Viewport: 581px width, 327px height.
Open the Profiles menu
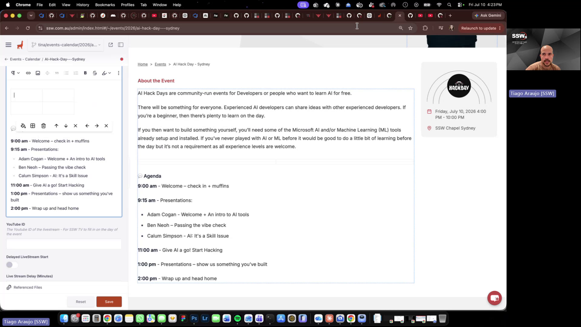pos(127,5)
